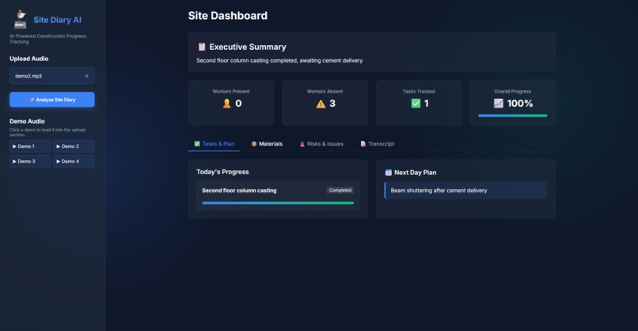Click the Second floor column casting progress bar
This screenshot has height=331, width=638.
(x=278, y=203)
